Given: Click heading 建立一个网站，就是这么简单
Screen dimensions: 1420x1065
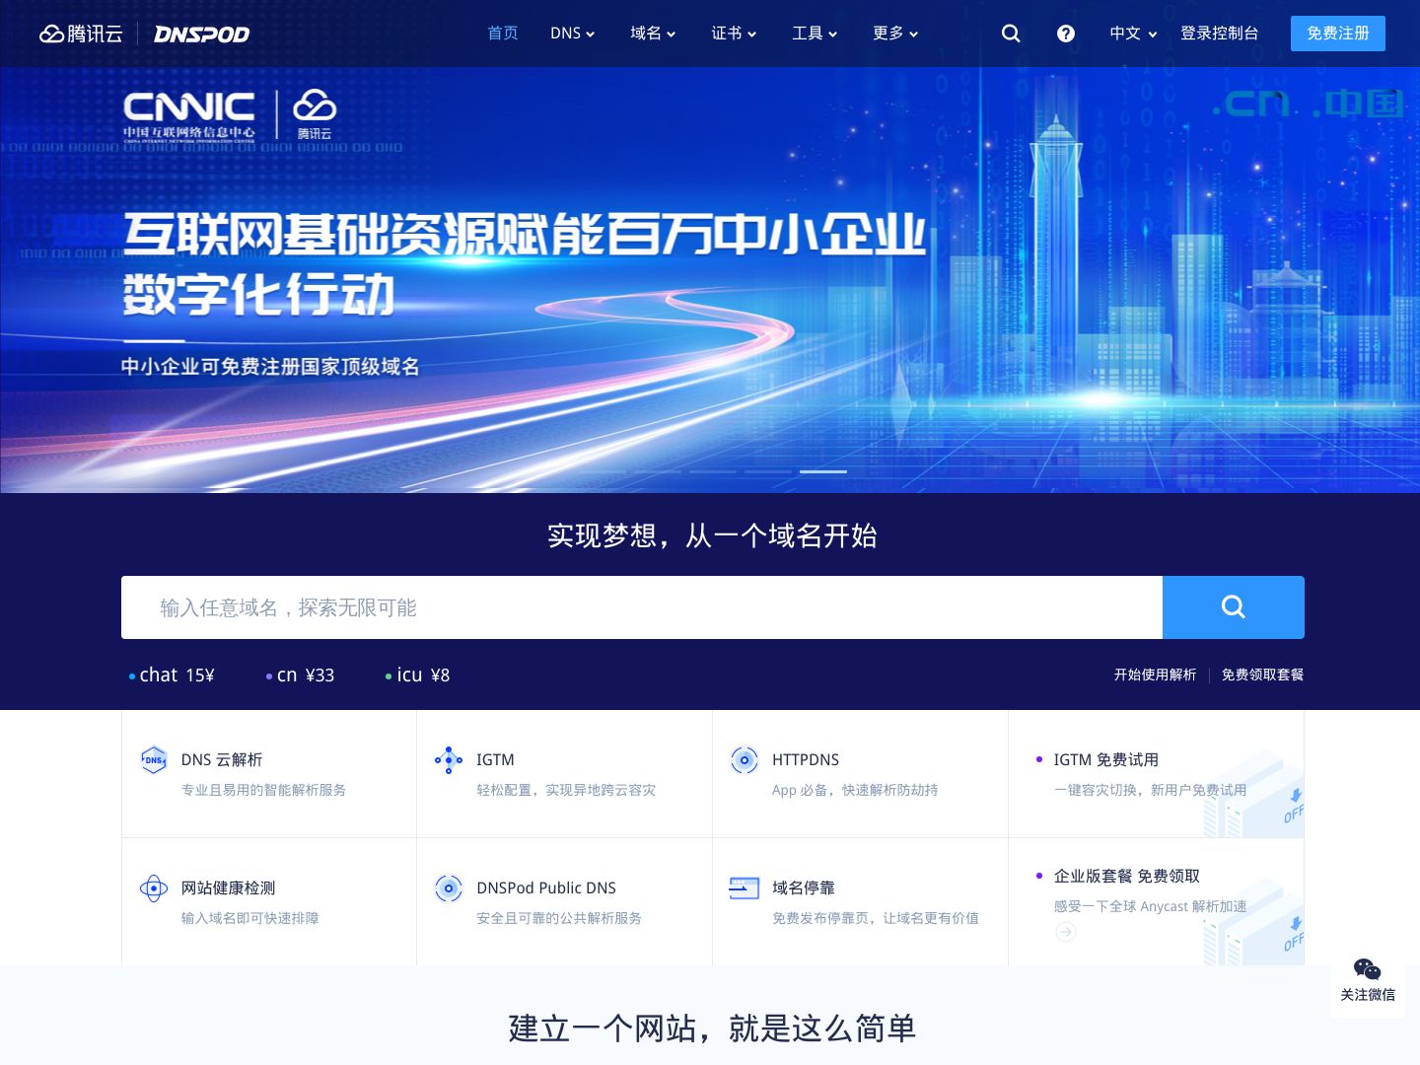Looking at the screenshot, I should click(x=712, y=1029).
